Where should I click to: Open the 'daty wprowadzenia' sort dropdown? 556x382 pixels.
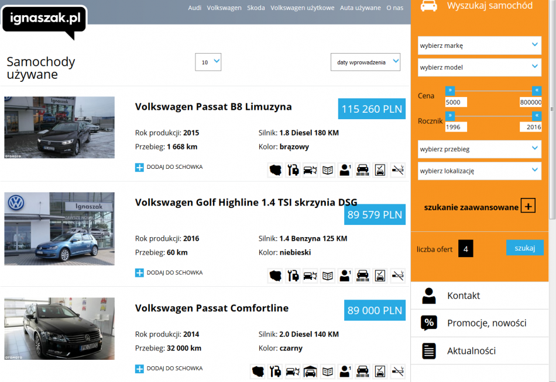click(366, 62)
